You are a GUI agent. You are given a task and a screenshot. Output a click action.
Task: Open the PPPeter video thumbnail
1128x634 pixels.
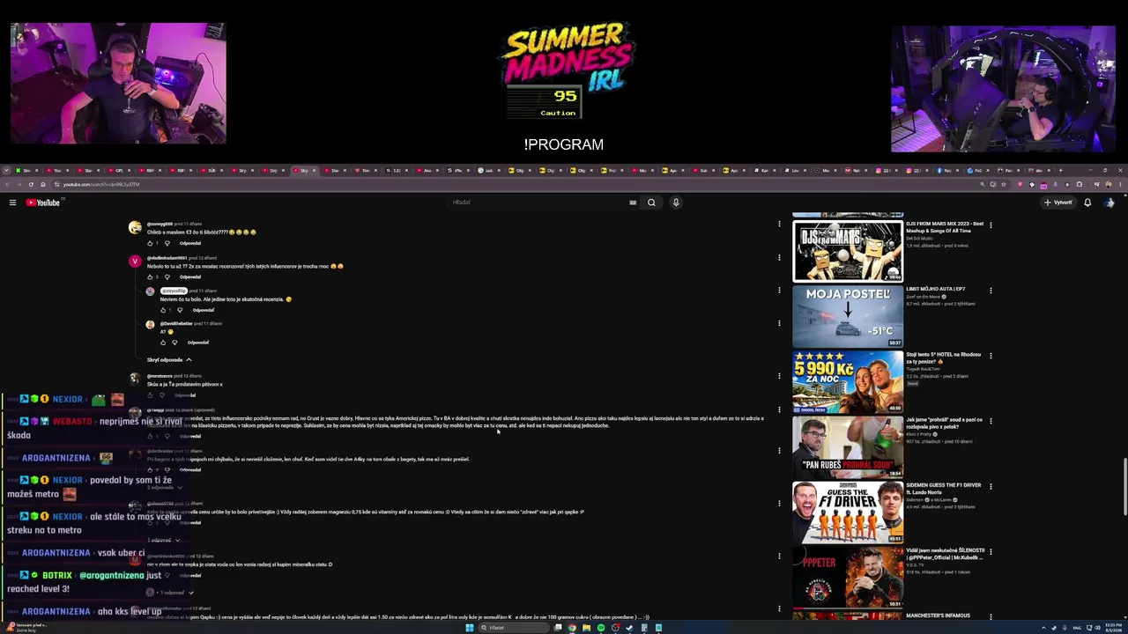[x=848, y=578]
